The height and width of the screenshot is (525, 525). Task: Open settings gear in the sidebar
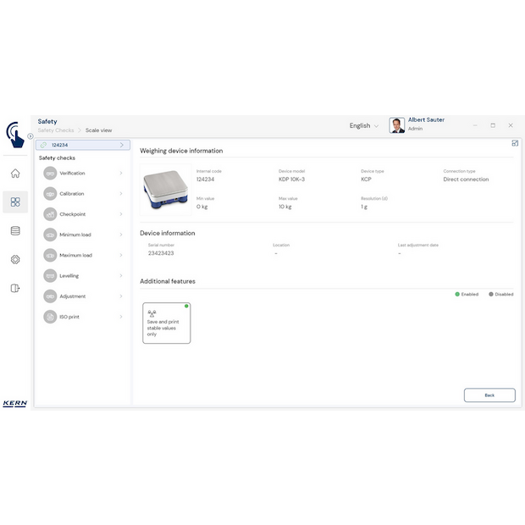(15, 259)
